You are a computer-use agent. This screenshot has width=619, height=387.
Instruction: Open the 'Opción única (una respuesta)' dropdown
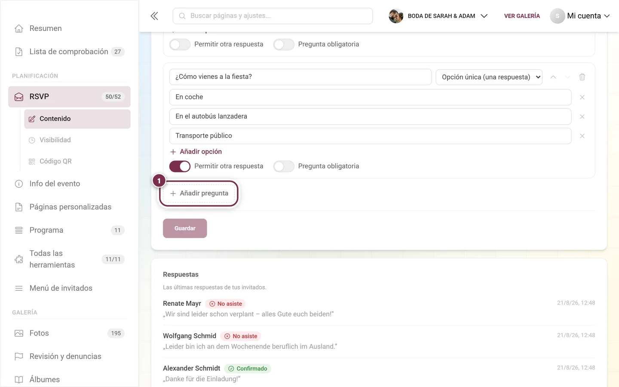coord(489,77)
